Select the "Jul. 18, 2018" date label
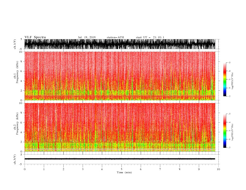246x190 pixels. pyautogui.click(x=87, y=37)
